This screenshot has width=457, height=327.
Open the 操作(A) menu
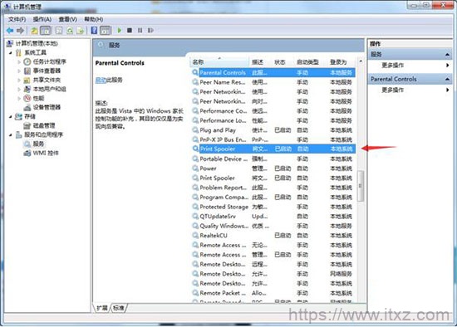click(42, 19)
